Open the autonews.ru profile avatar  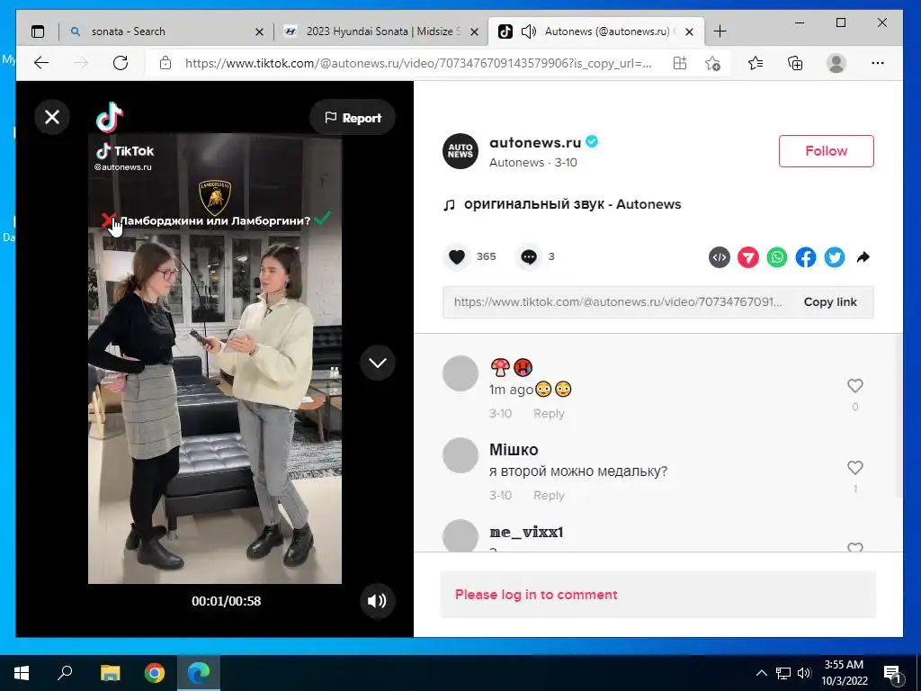pyautogui.click(x=460, y=151)
